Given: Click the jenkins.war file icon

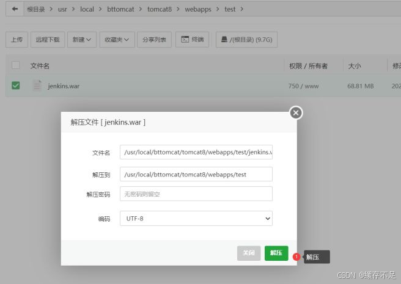Looking at the screenshot, I should point(37,86).
